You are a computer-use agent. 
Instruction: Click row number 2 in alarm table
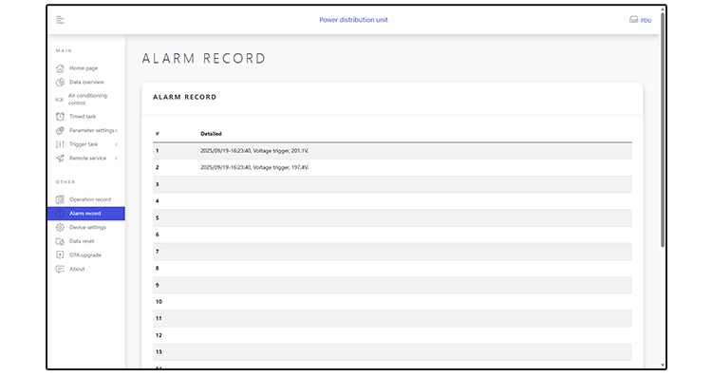coord(157,167)
